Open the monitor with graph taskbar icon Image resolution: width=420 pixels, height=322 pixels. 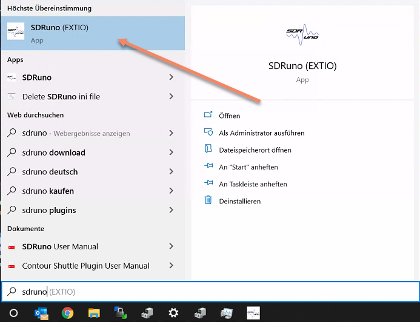click(227, 313)
